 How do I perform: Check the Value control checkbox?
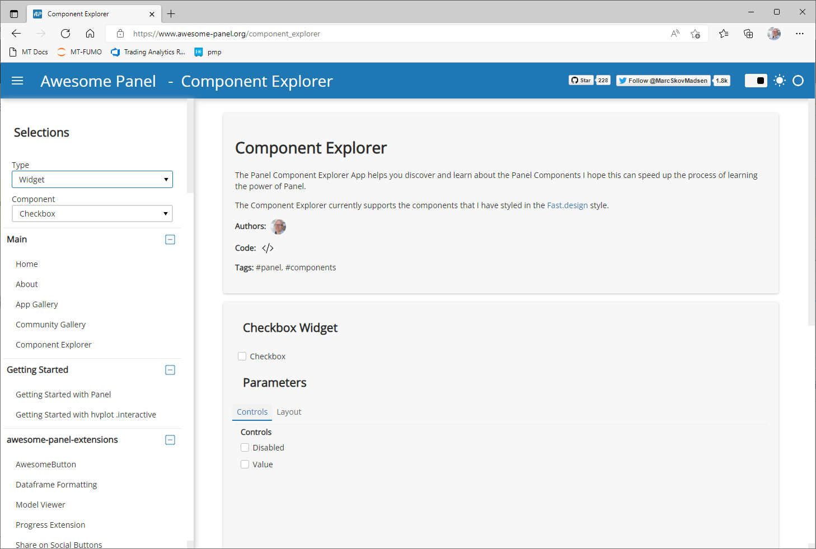245,464
